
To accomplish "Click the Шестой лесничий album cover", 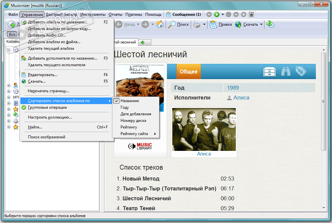I will pyautogui.click(x=140, y=88).
